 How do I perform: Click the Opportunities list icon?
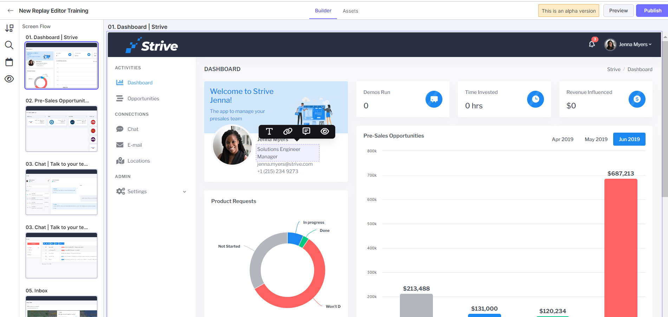pos(120,99)
